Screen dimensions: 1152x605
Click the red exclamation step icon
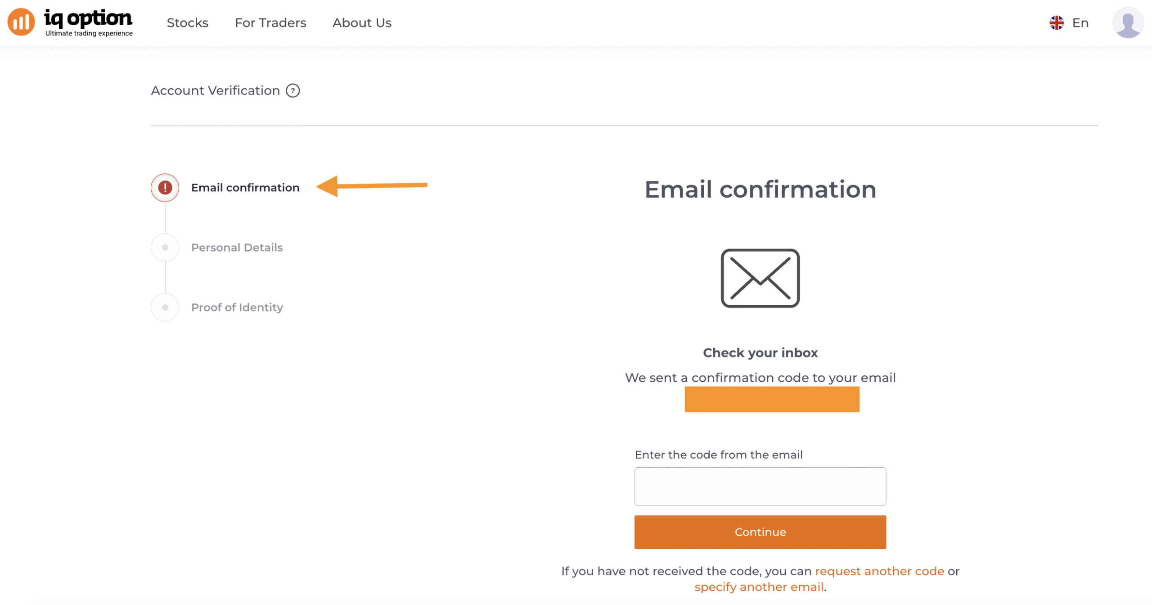(165, 188)
